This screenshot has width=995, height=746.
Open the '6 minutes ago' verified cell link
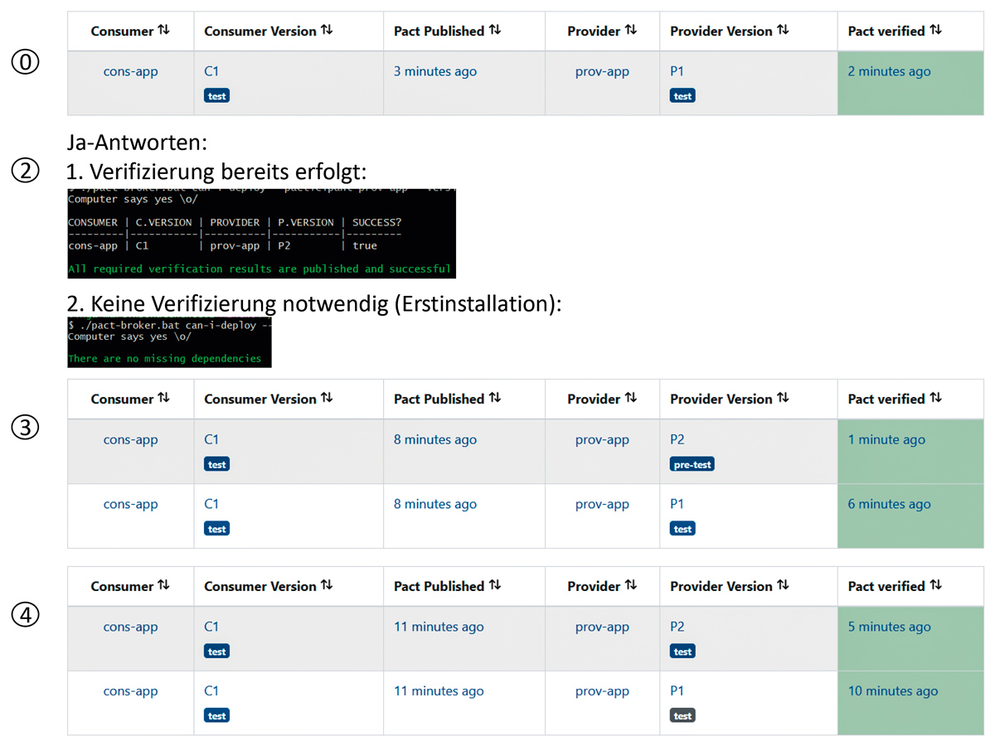coord(889,504)
